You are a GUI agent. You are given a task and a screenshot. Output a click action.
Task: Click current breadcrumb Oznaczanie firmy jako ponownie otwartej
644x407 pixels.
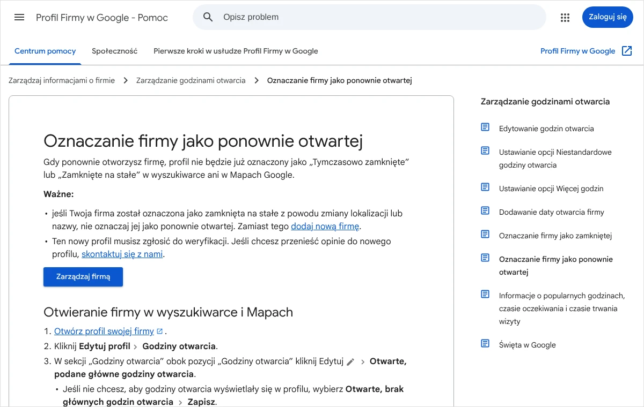pyautogui.click(x=339, y=80)
